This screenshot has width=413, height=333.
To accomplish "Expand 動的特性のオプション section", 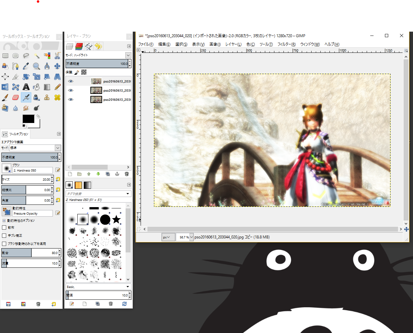I will [4, 221].
